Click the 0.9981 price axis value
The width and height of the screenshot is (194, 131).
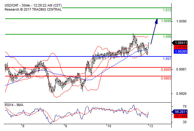pos(181,70)
